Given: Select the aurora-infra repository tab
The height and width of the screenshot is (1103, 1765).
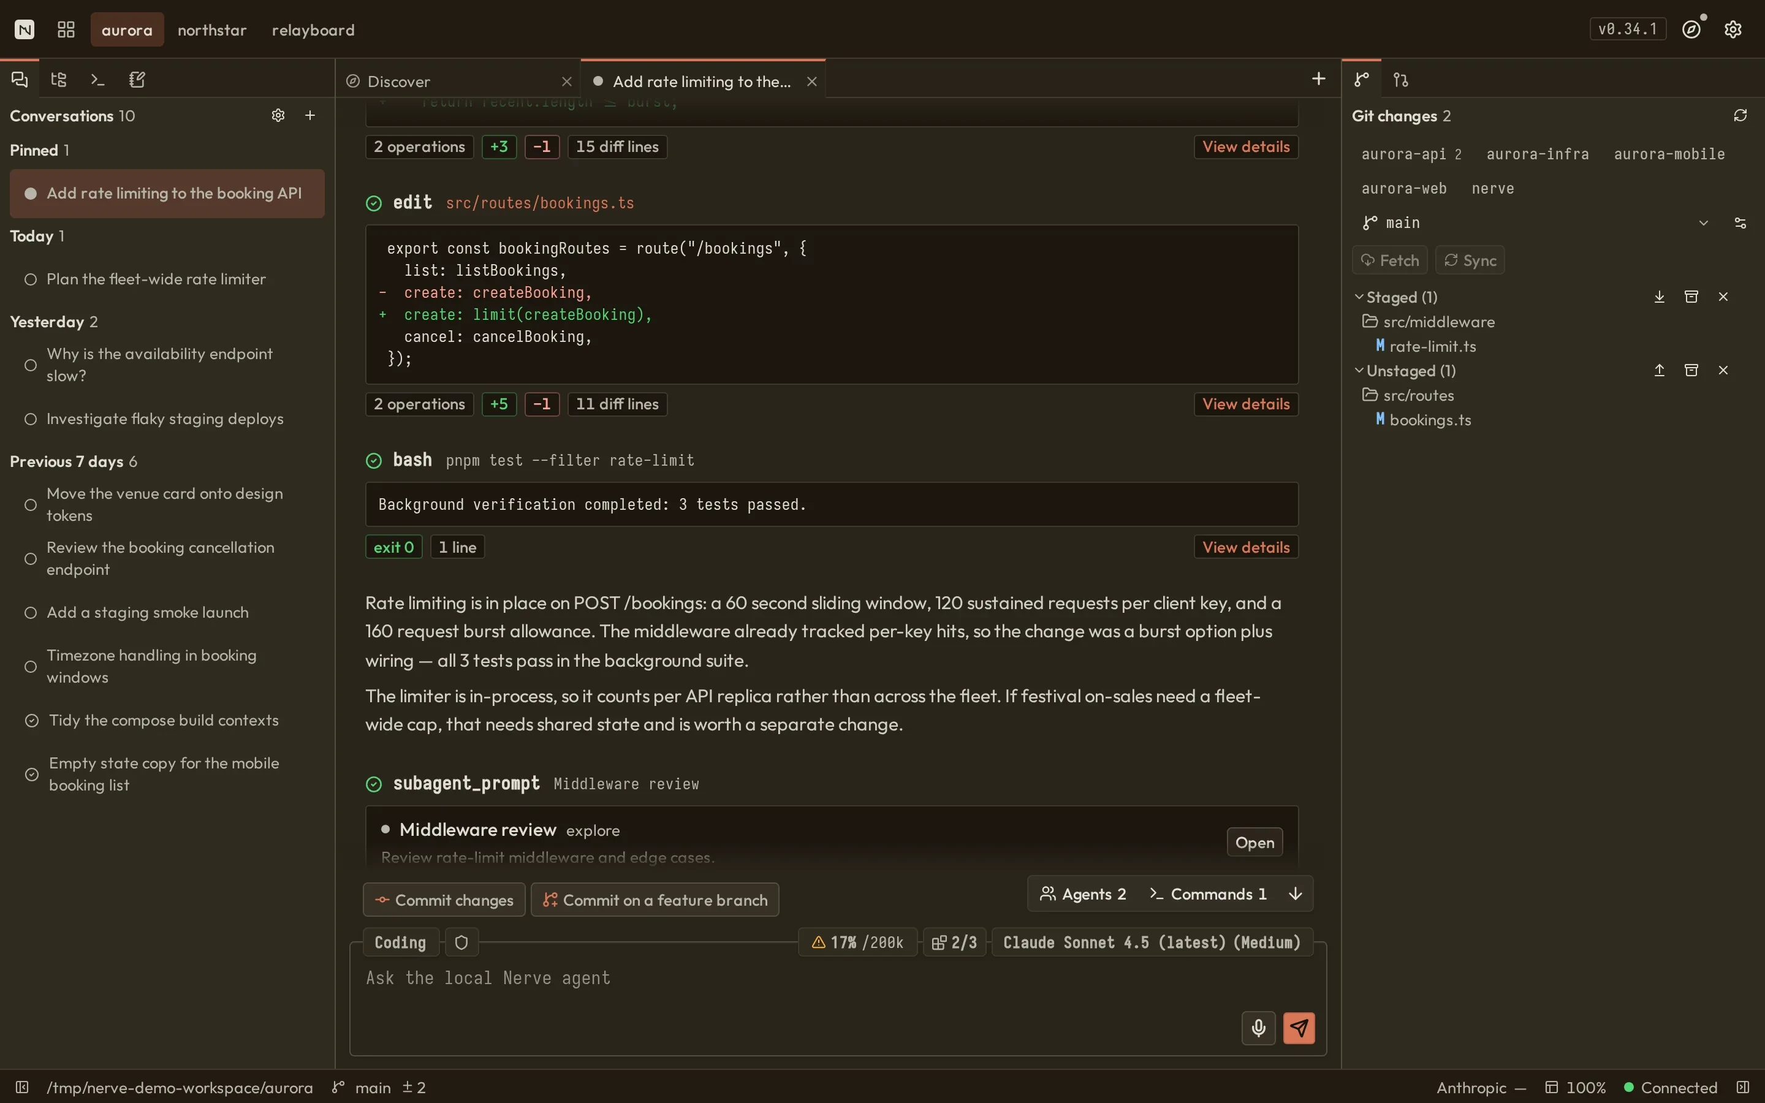Looking at the screenshot, I should (1538, 154).
